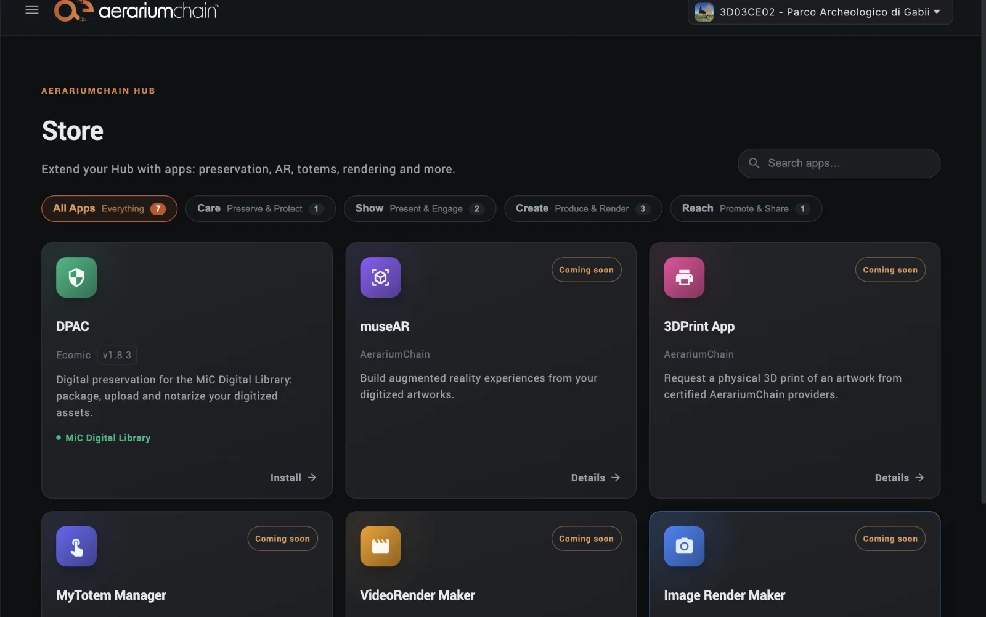Click the Care tab count badge 1

tap(316, 209)
